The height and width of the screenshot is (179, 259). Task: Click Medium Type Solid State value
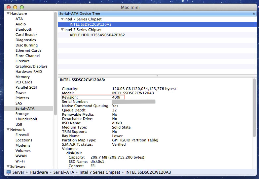pos(121,127)
